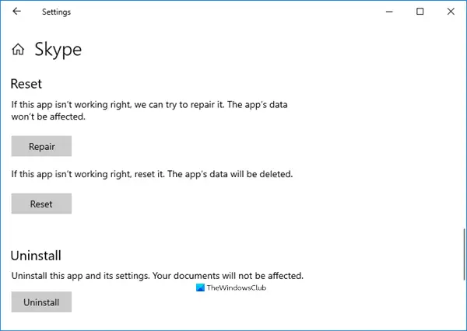Go to Settings home via house icon
Image resolution: width=467 pixels, height=331 pixels.
pyautogui.click(x=18, y=51)
